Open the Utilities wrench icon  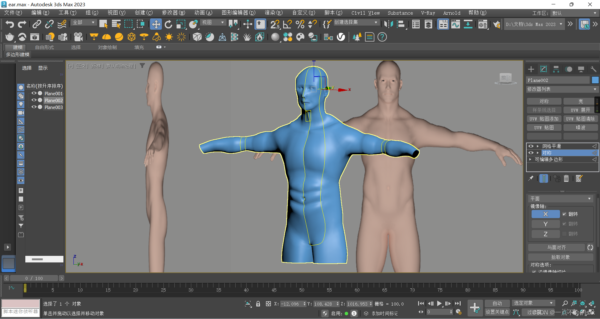[x=593, y=69]
